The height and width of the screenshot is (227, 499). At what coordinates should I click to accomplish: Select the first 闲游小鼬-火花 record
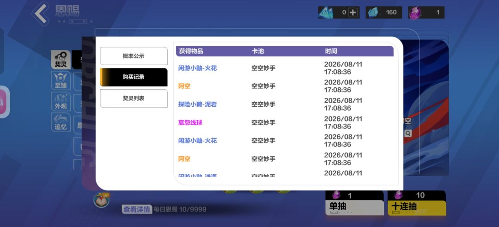(197, 68)
